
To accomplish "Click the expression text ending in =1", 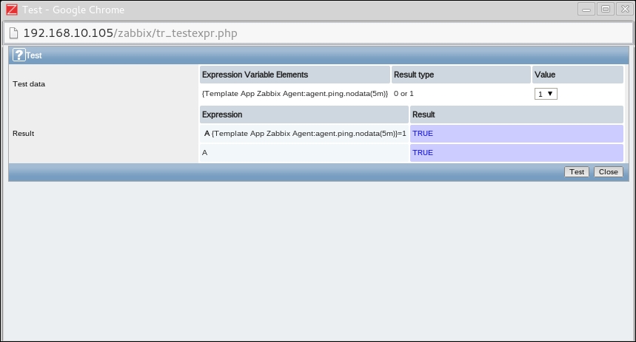I will tap(308, 134).
